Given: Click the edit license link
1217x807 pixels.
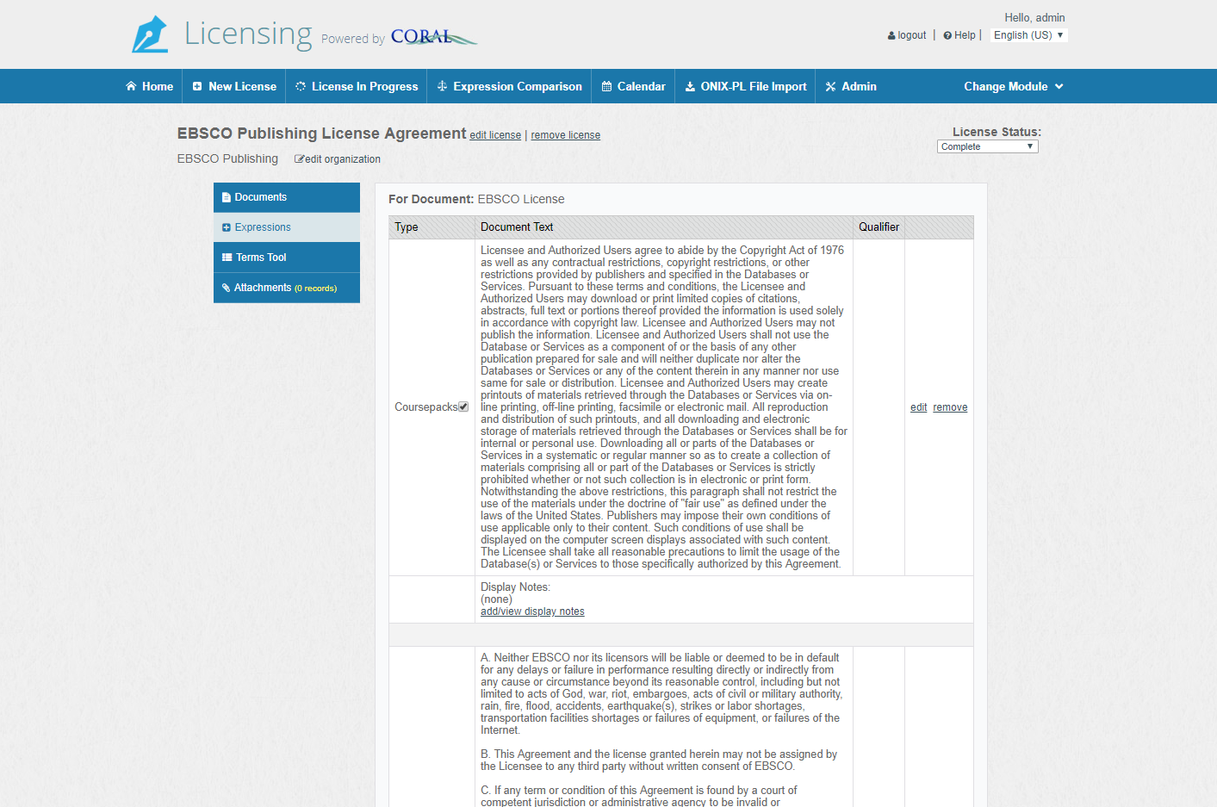Looking at the screenshot, I should 495,135.
